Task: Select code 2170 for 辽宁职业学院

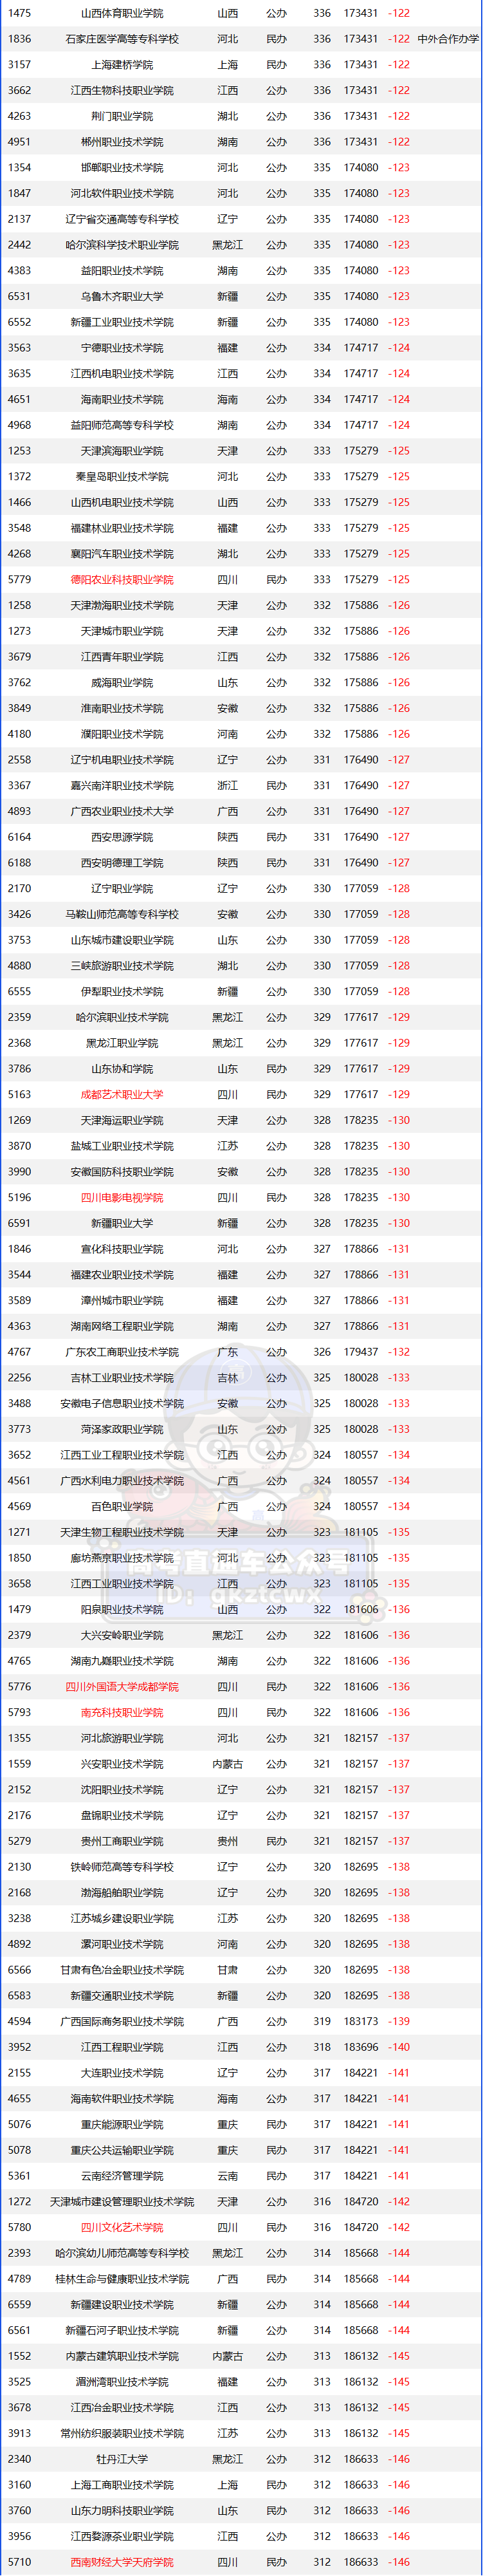Action: [19, 889]
